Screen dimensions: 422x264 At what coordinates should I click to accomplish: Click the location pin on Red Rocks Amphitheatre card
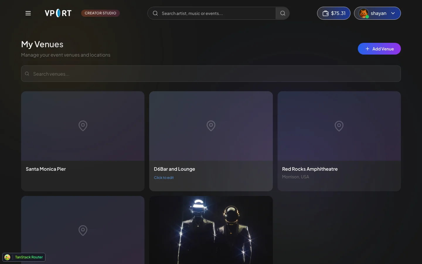coord(339,126)
